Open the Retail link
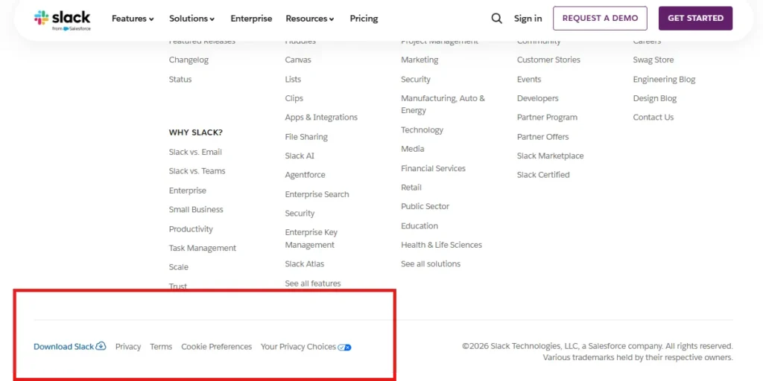 click(411, 187)
